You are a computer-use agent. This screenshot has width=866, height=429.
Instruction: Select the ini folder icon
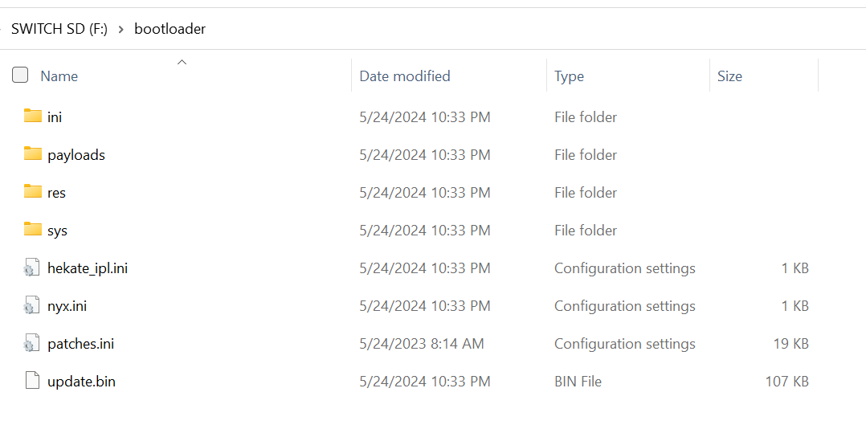(33, 116)
